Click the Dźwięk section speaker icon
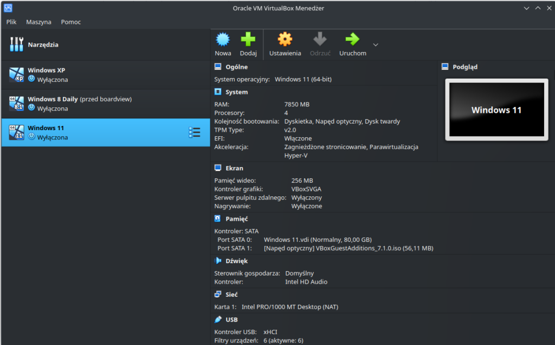Viewport: 555px width, 345px height. (218, 261)
